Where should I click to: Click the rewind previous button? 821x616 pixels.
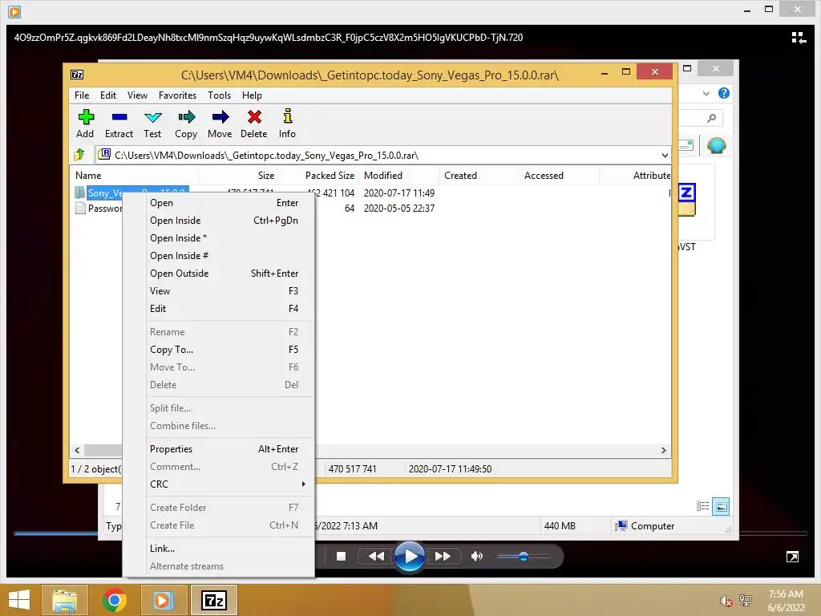coord(376,557)
